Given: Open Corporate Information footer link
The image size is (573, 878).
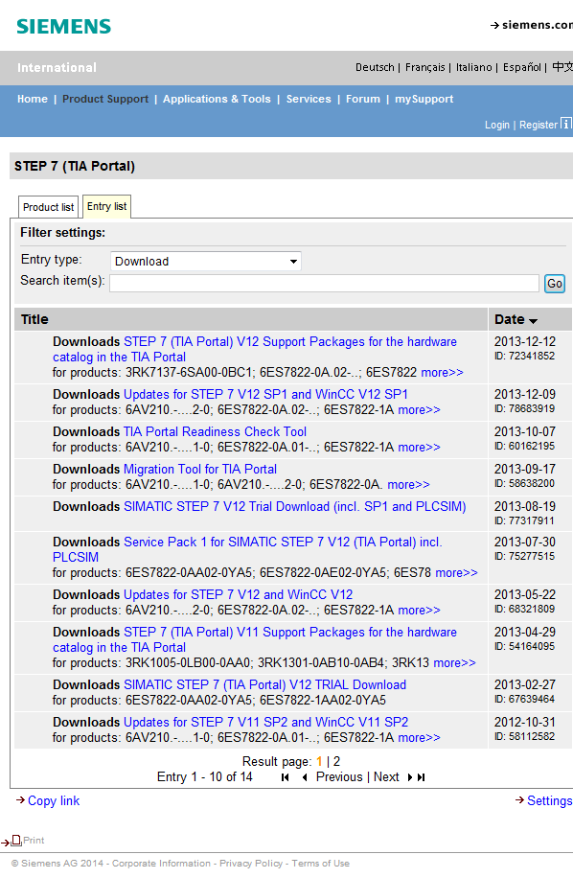Looking at the screenshot, I should coord(161,864).
